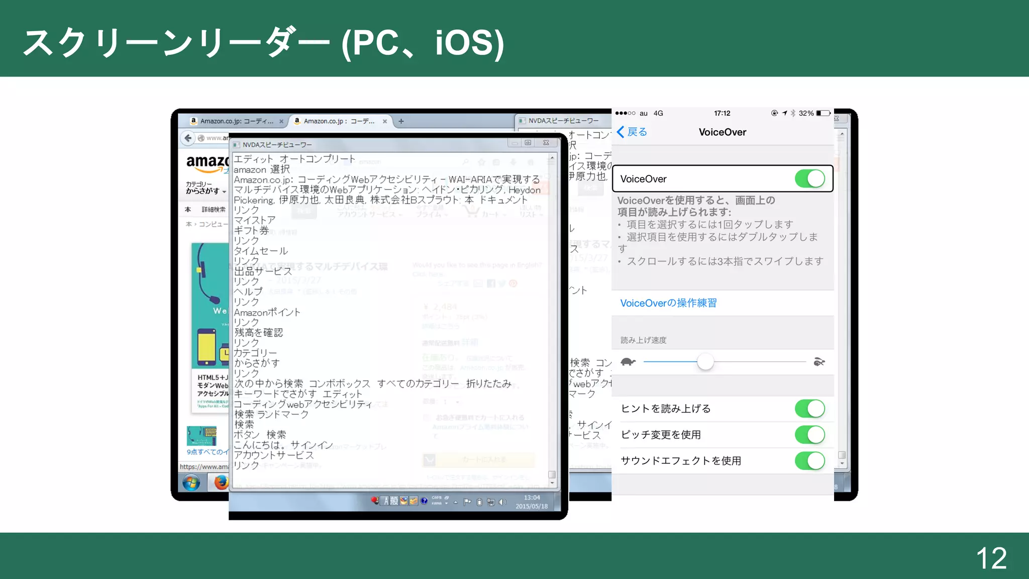The image size is (1029, 579).
Task: Click the VoiceOver screen title in iOS
Action: (x=722, y=132)
